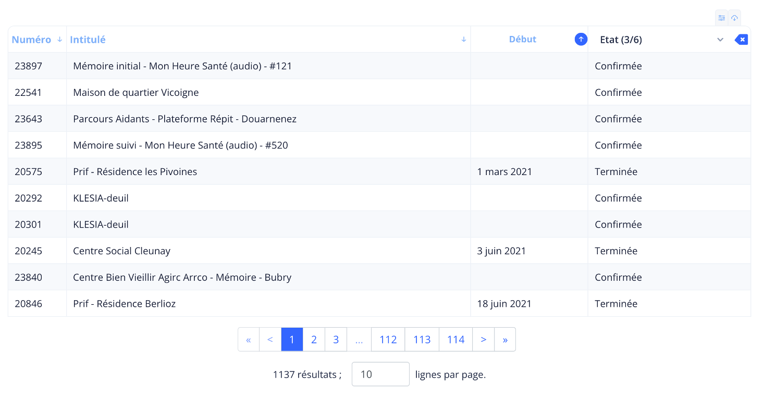The height and width of the screenshot is (396, 764).
Task: Open pagination ellipsis for more pages
Action: (x=359, y=340)
